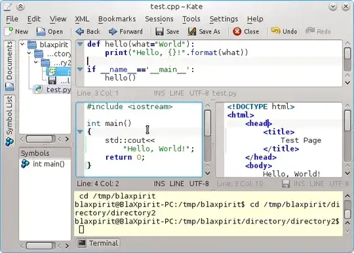Collapse the ...ry2 folder node
354x253 pixels.
coord(36,62)
